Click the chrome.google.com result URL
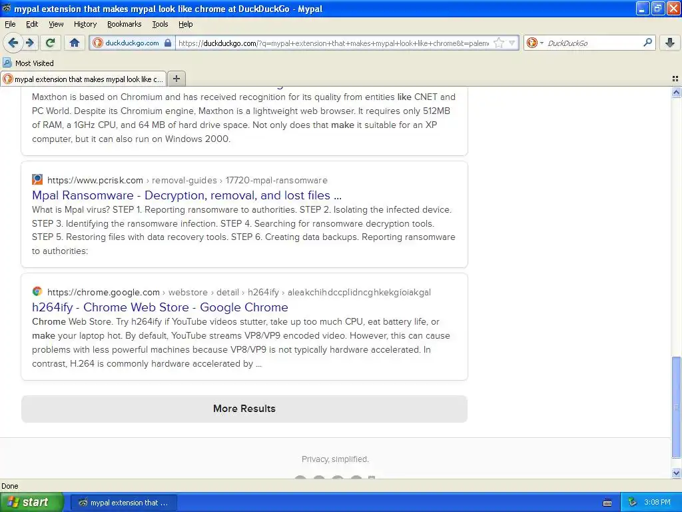The image size is (682, 512). click(239, 292)
